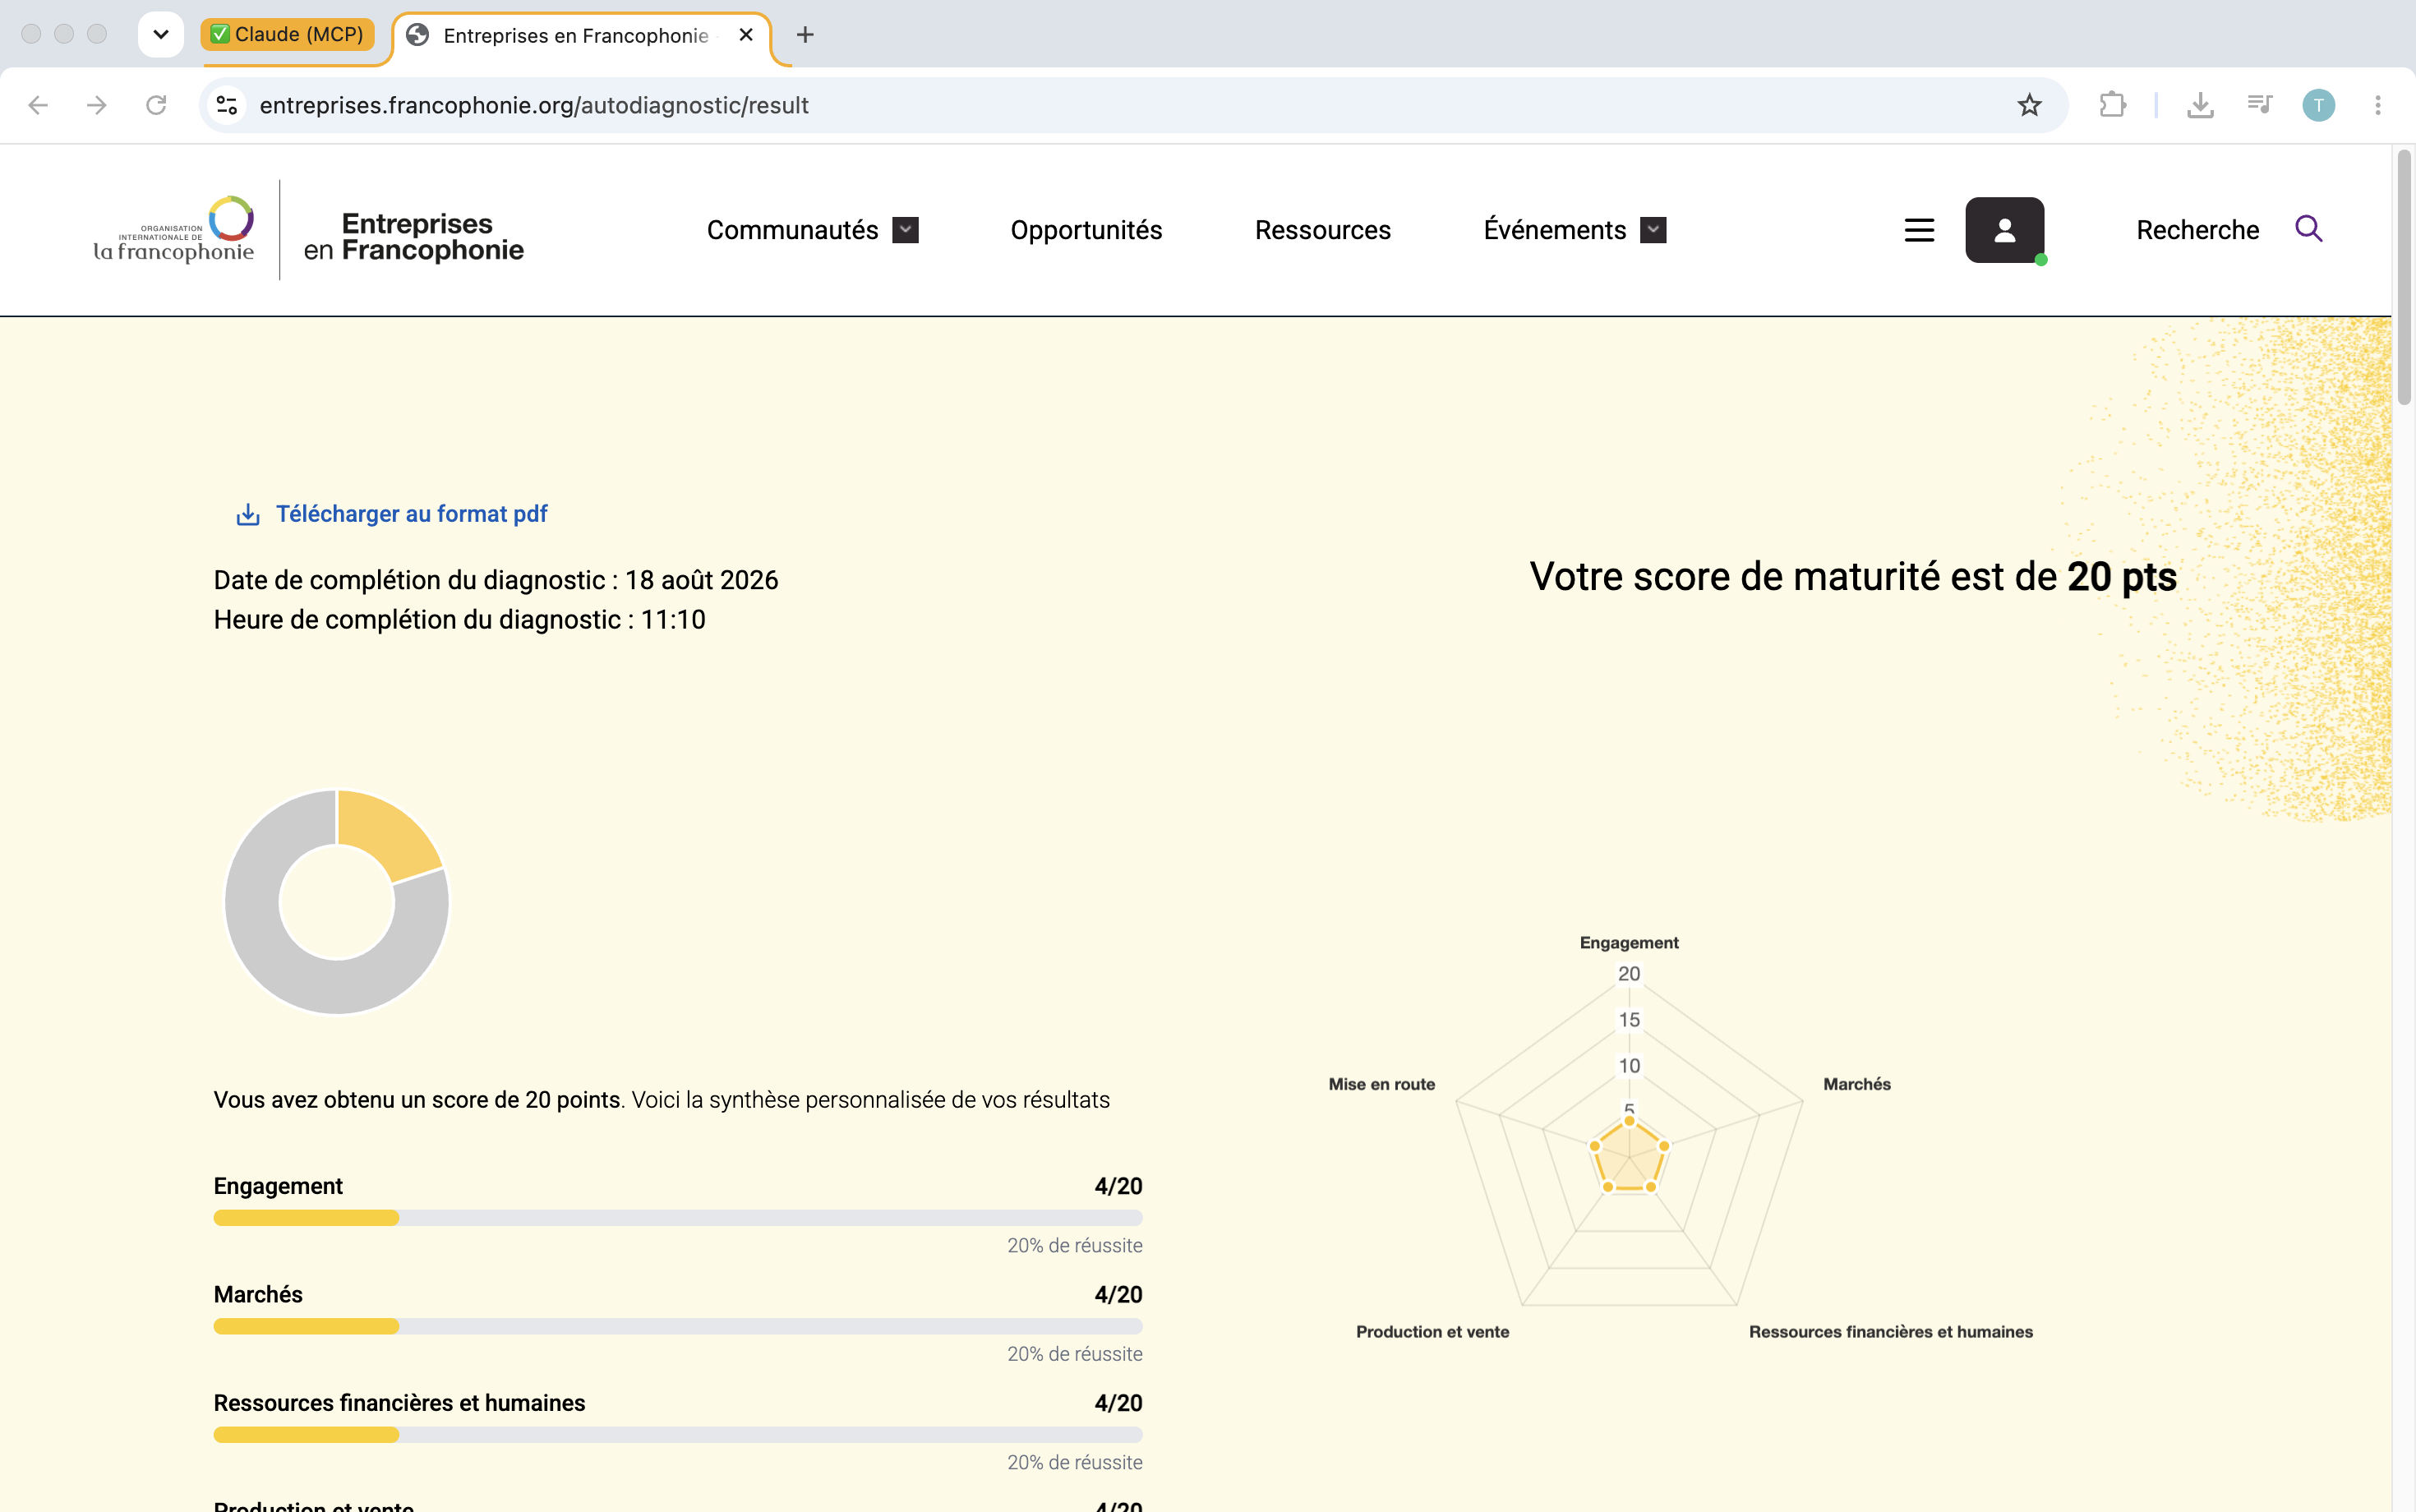Open the Ressources menu item

pos(1322,230)
